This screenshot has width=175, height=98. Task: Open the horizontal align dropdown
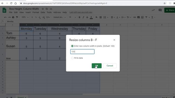tap(113, 17)
